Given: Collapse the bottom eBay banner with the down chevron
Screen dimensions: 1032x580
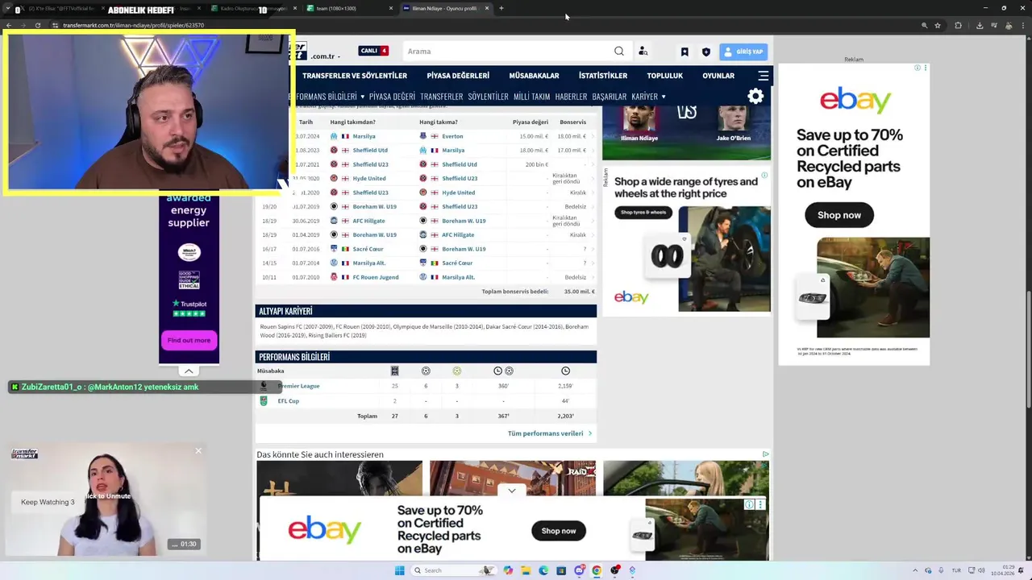Looking at the screenshot, I should [511, 491].
